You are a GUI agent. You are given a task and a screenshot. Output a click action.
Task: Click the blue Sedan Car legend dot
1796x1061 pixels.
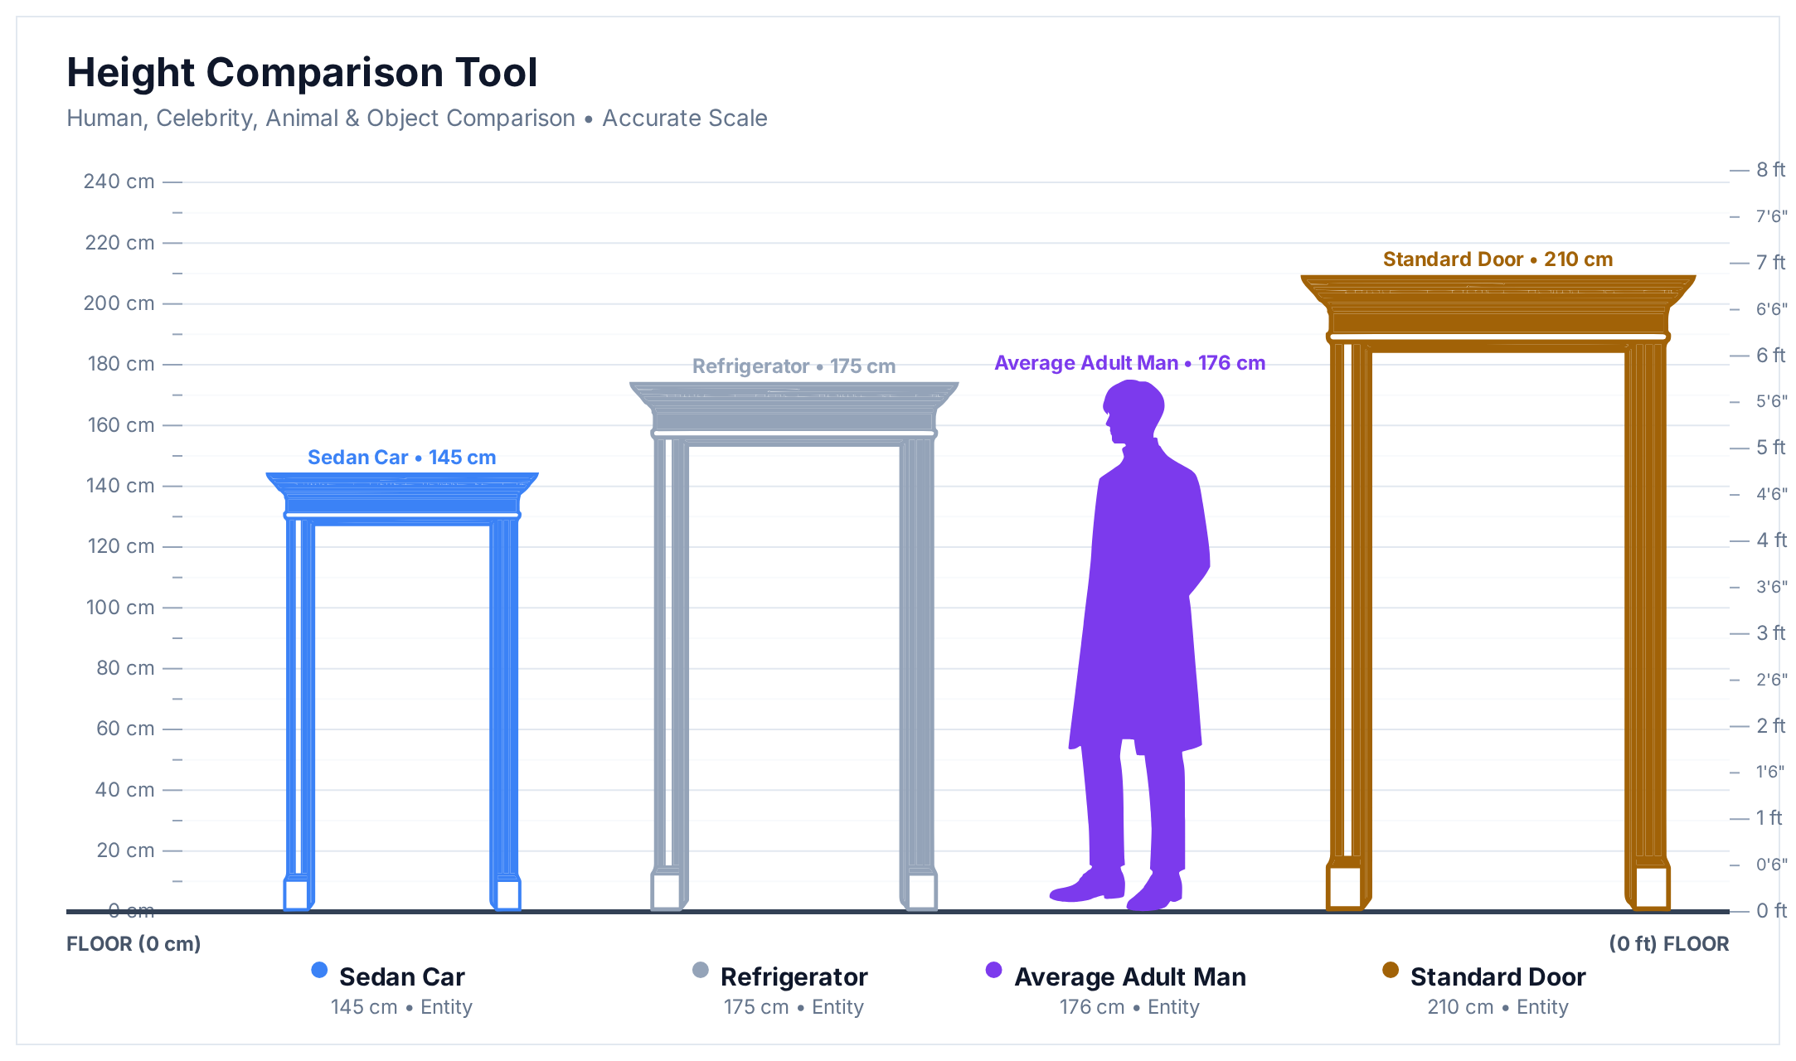(319, 970)
